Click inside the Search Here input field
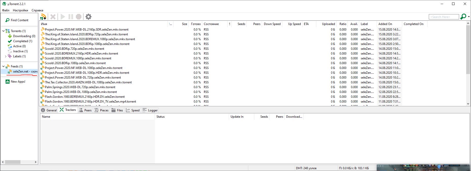471x171 pixels. (x=444, y=17)
